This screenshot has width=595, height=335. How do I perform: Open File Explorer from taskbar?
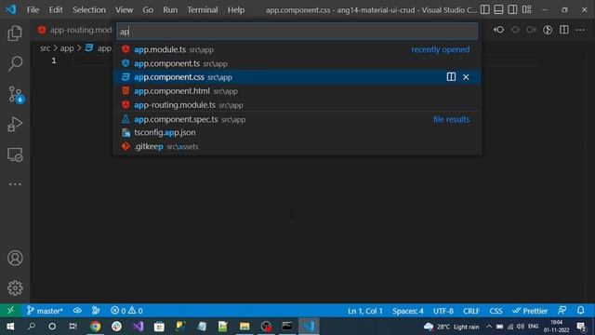[245, 327]
